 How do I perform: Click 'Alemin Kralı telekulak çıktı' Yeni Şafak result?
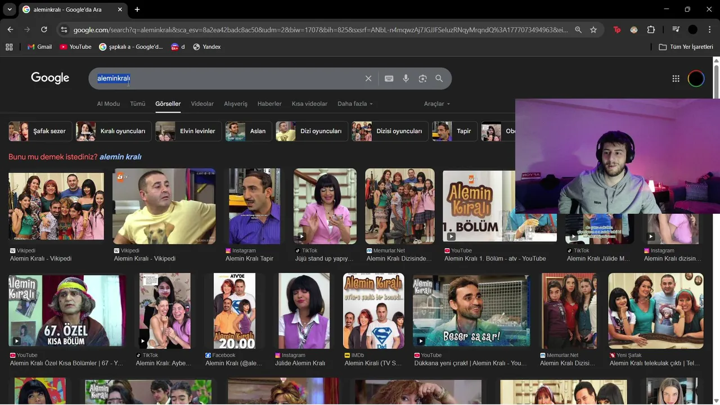click(655, 363)
